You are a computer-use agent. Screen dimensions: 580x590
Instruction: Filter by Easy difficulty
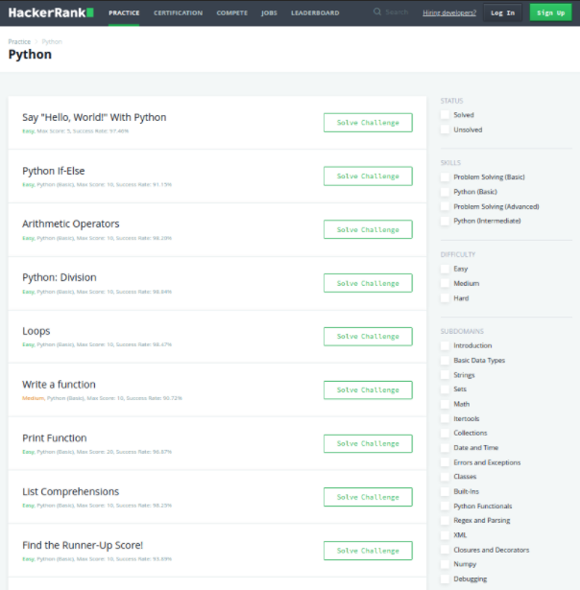tap(446, 269)
